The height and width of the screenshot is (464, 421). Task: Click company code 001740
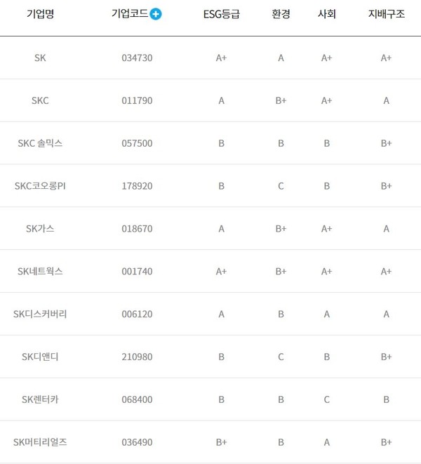pos(137,271)
